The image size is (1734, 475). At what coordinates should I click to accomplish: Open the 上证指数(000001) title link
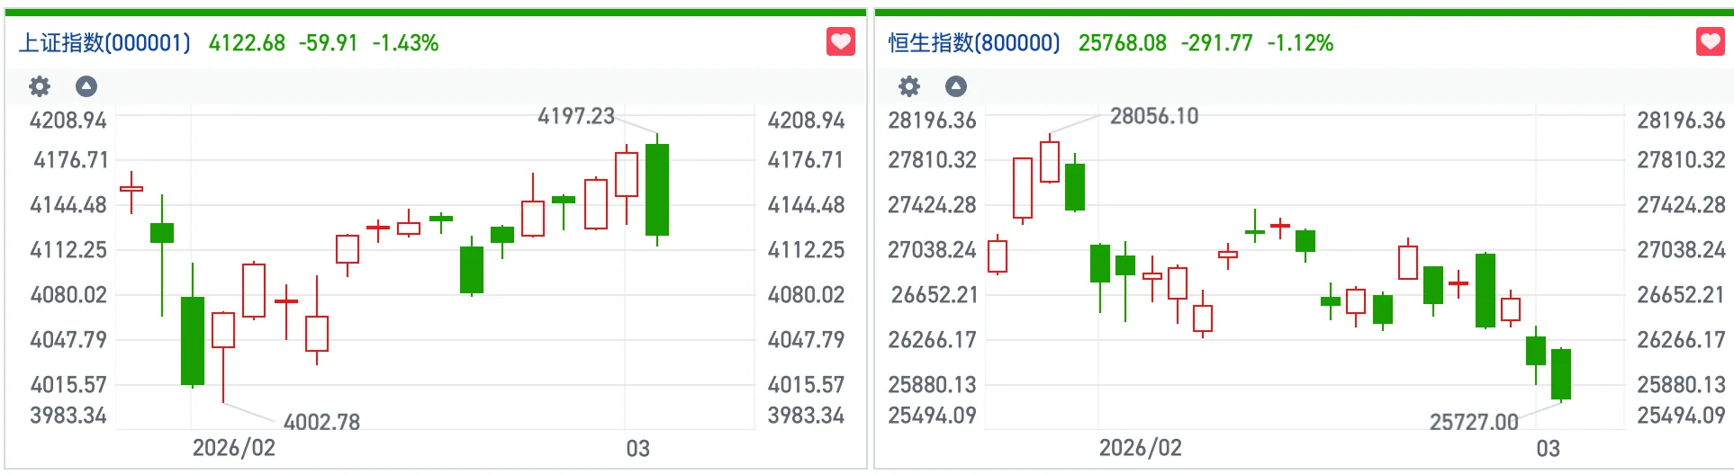104,43
